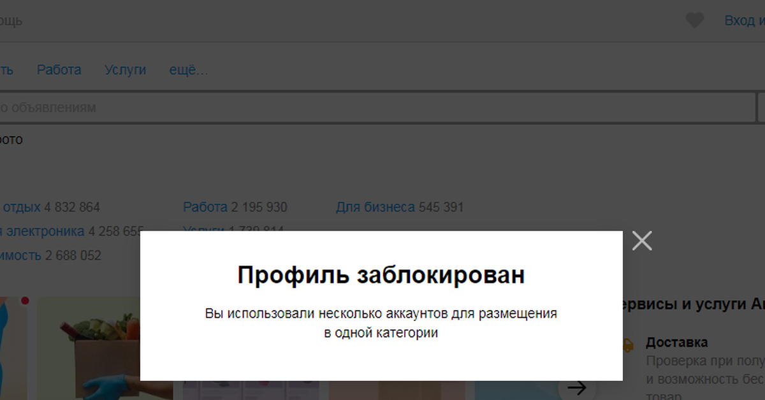Close the blocked profile dialog with X

click(641, 241)
